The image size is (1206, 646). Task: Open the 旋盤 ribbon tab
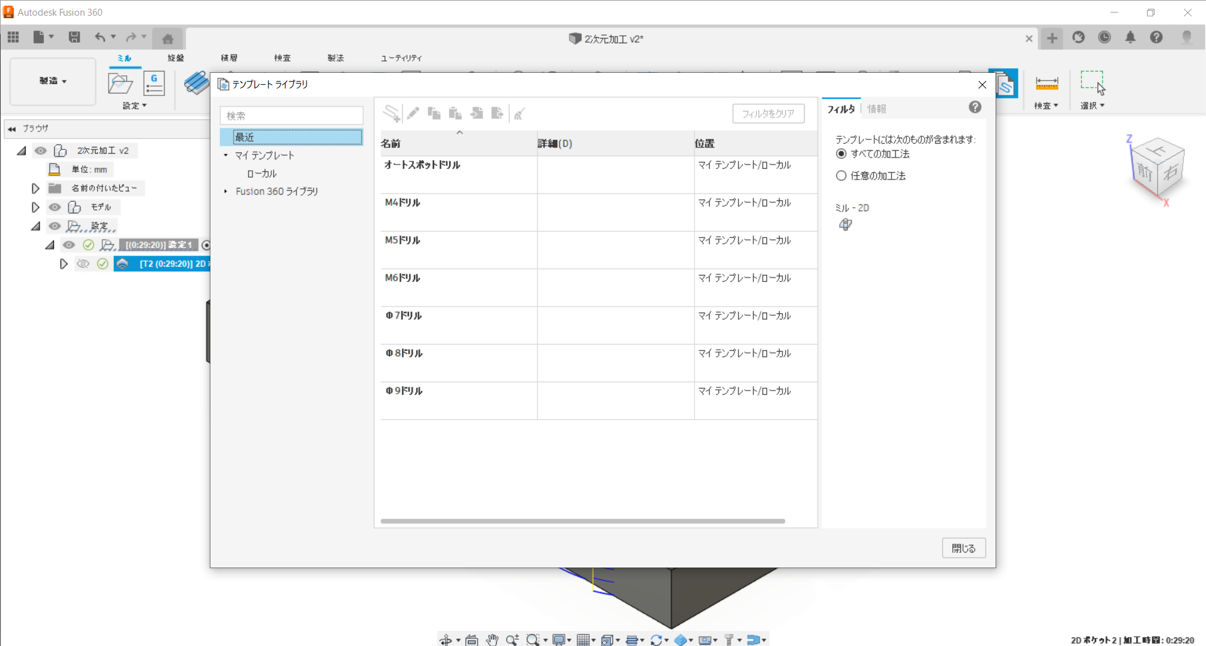pos(176,58)
